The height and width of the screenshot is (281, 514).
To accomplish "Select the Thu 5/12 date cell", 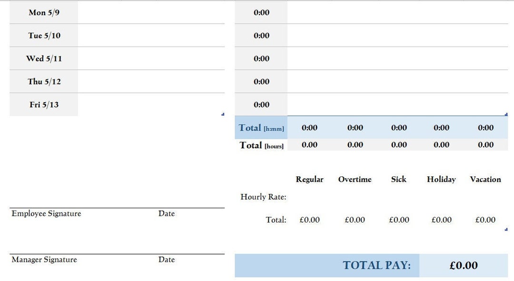I will (43, 81).
